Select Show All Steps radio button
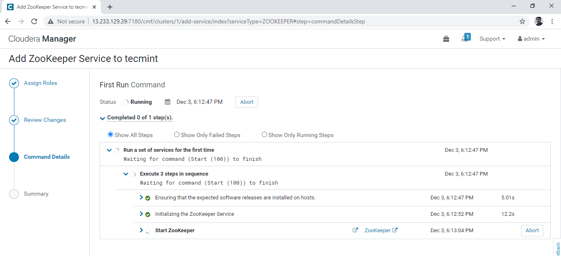Screen dimensions: 561x256 click(x=110, y=135)
